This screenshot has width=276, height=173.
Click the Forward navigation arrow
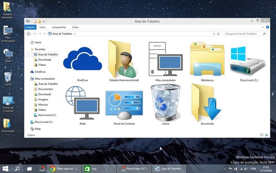(35, 34)
